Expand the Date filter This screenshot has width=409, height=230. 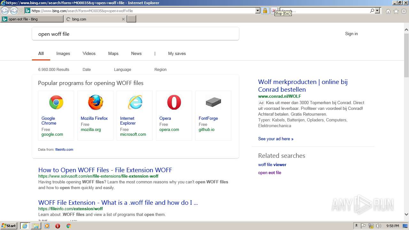coord(87,69)
